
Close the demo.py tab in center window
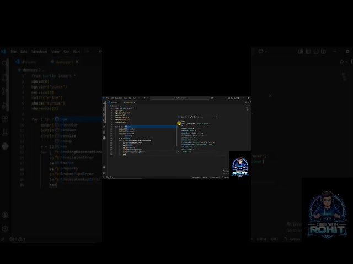point(135,102)
